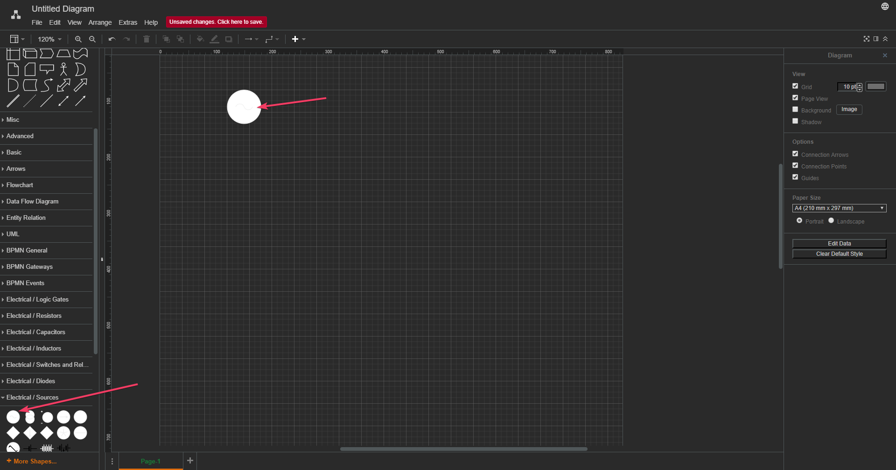Image resolution: width=896 pixels, height=470 pixels.
Task: Click the Fill Color bucket icon
Action: click(200, 39)
